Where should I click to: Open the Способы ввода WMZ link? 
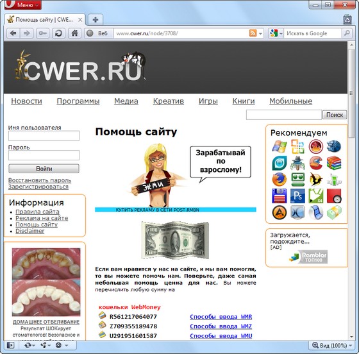[221, 326]
